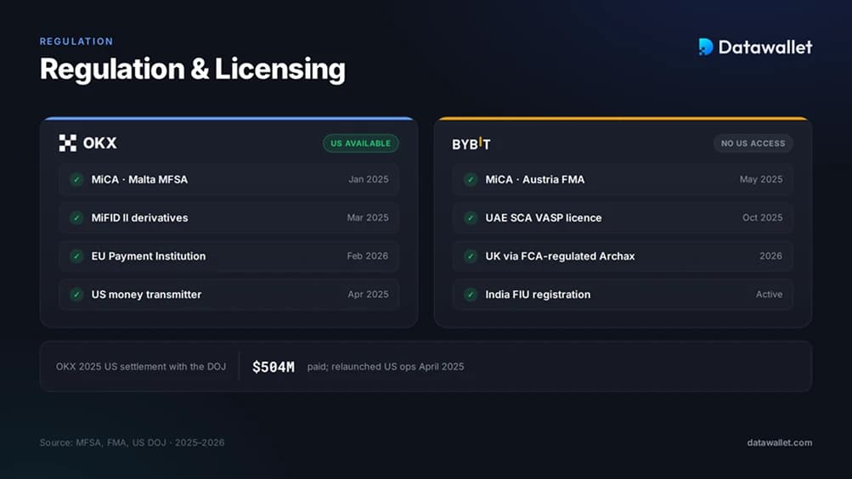Click the relaunched US ops April 2025 text
The height and width of the screenshot is (479, 852).
click(398, 367)
